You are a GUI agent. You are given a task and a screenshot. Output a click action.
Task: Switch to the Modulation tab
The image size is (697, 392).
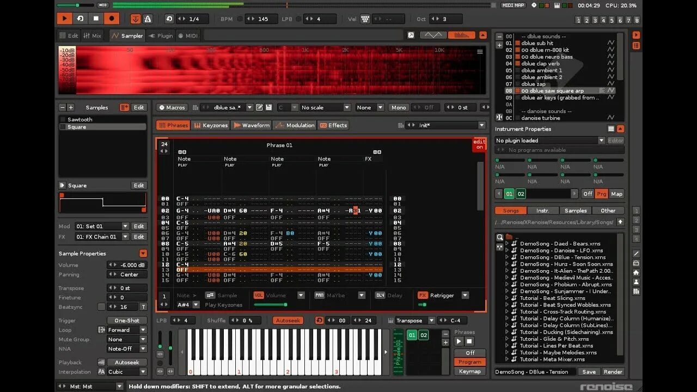[295, 125]
